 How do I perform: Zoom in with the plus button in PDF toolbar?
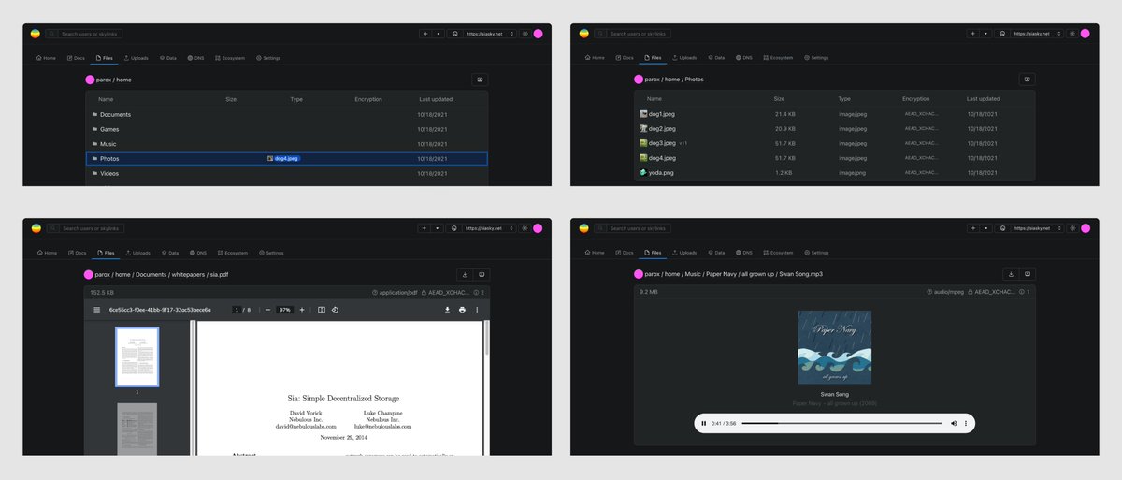(301, 310)
